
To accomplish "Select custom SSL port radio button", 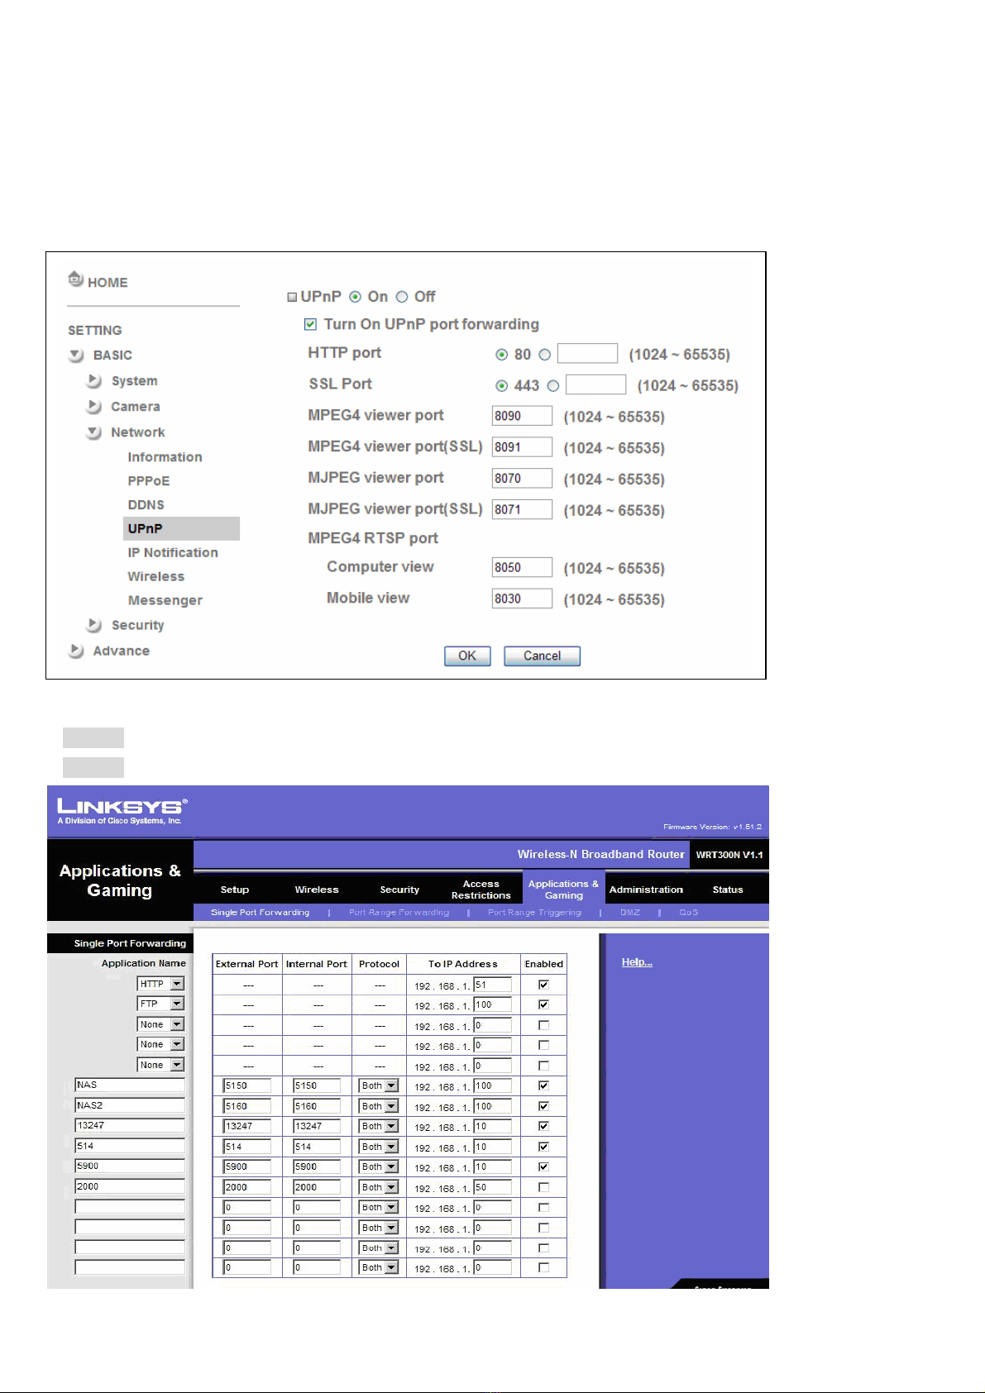I will click(552, 386).
